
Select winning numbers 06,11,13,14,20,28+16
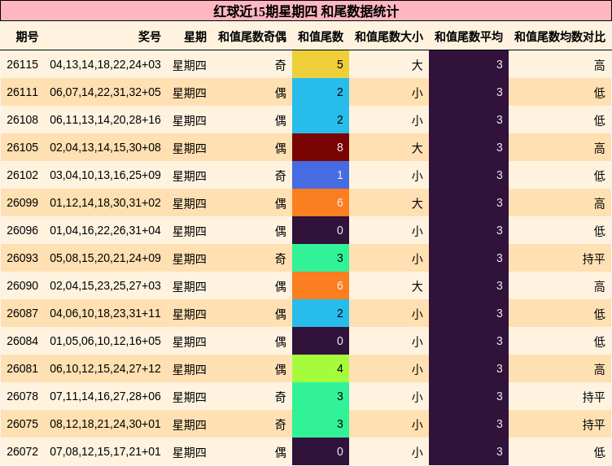click(105, 120)
